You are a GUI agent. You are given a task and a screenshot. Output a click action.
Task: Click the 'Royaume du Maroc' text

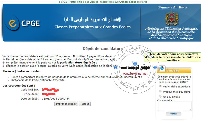pyautogui.click(x=173, y=7)
